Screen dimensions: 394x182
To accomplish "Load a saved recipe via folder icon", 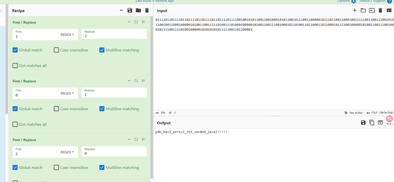I will [x=138, y=10].
